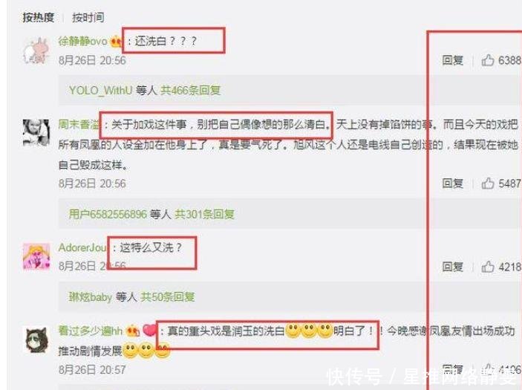Open 徐静静ovo's bunny avatar
Screen dimensions: 522x390
[x=36, y=51]
